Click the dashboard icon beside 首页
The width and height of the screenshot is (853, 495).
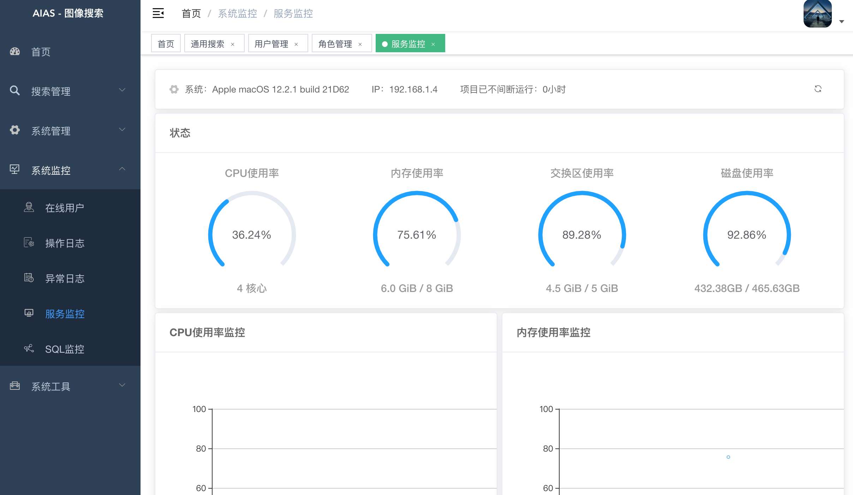tap(15, 52)
